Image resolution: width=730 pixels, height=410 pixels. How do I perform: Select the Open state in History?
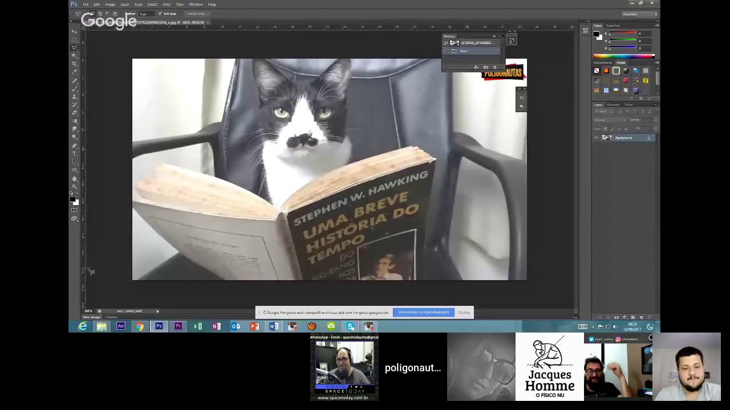pyautogui.click(x=472, y=51)
